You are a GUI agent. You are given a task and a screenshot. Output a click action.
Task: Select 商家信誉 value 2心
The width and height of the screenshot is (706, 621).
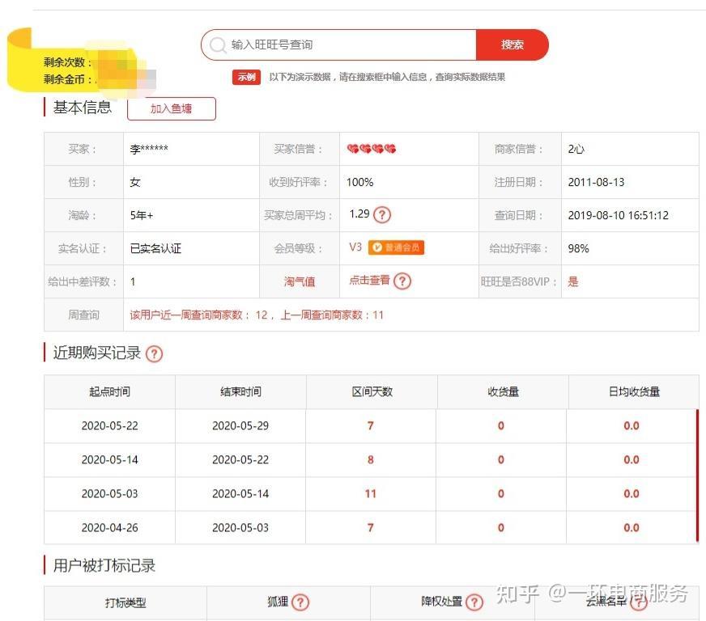pyautogui.click(x=576, y=149)
